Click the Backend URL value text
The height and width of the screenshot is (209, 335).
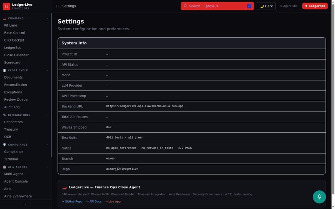pyautogui.click(x=145, y=106)
